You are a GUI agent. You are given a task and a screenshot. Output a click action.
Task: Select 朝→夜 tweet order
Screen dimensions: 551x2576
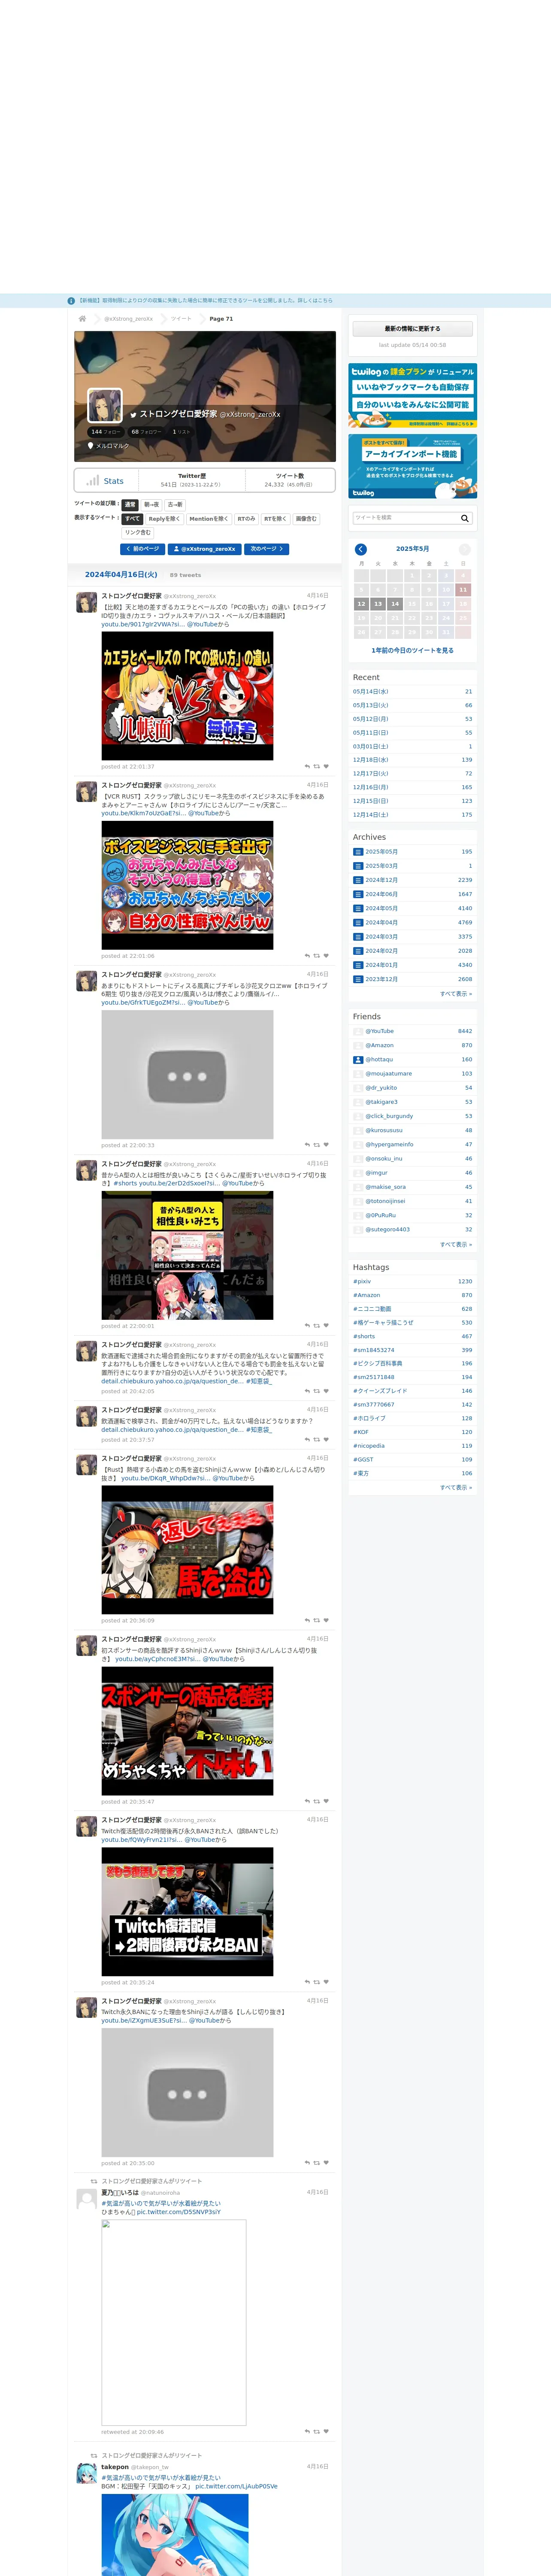click(151, 505)
